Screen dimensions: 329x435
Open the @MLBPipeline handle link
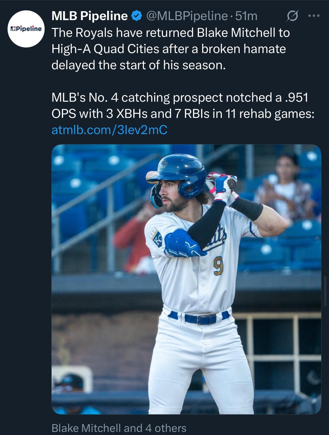click(186, 16)
